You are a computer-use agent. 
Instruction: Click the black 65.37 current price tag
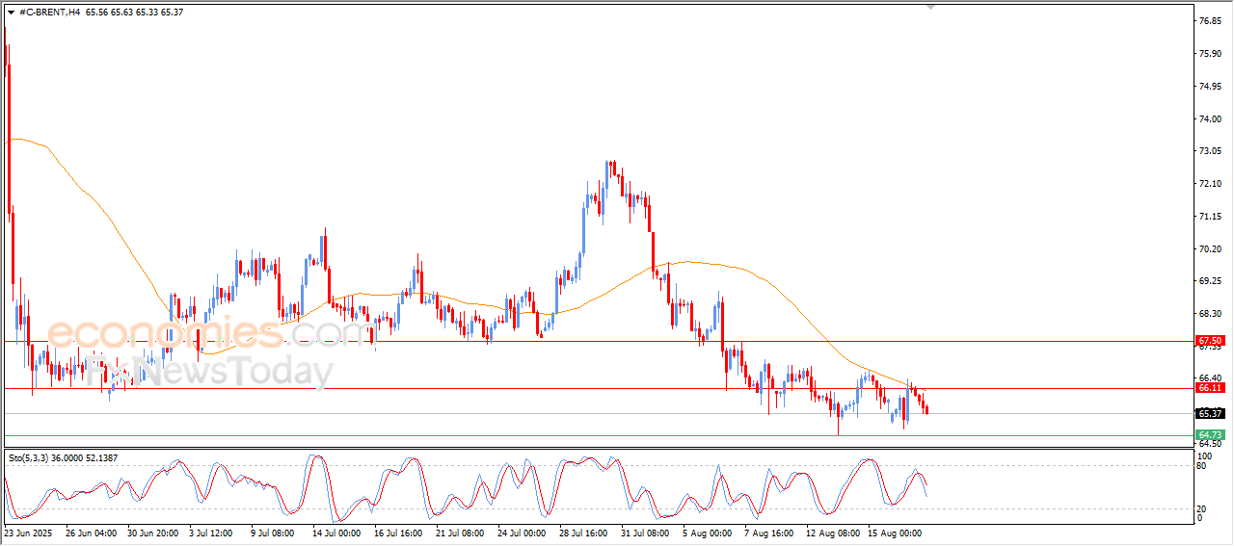coord(1210,414)
